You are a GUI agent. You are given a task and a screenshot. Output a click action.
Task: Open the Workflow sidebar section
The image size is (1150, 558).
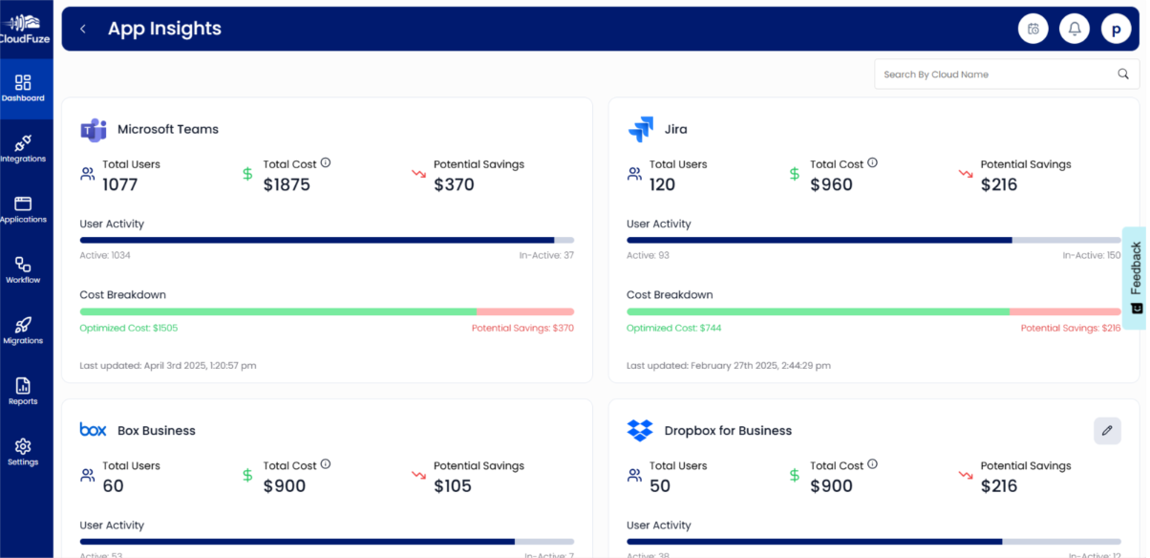click(x=23, y=270)
